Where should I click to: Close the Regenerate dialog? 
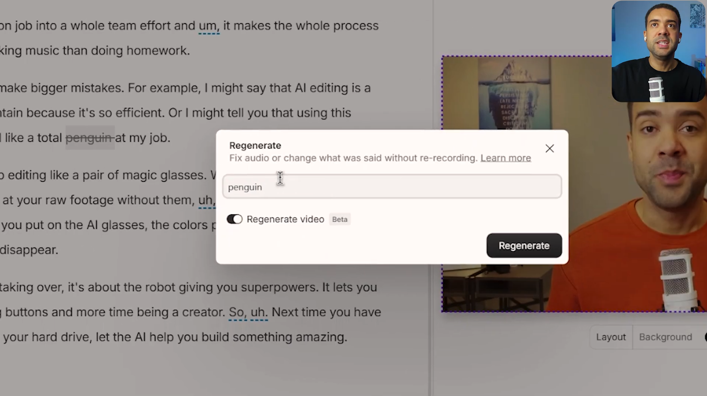point(549,148)
